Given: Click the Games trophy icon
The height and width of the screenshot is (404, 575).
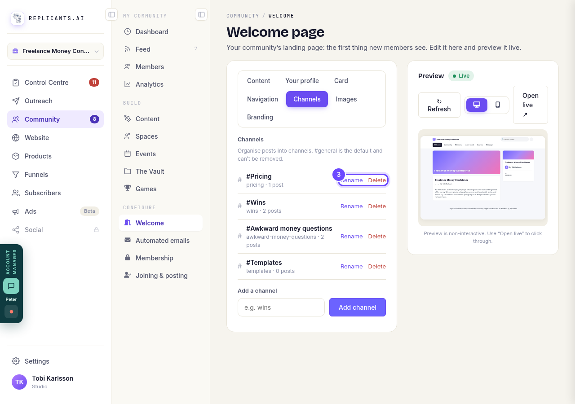Looking at the screenshot, I should (128, 189).
